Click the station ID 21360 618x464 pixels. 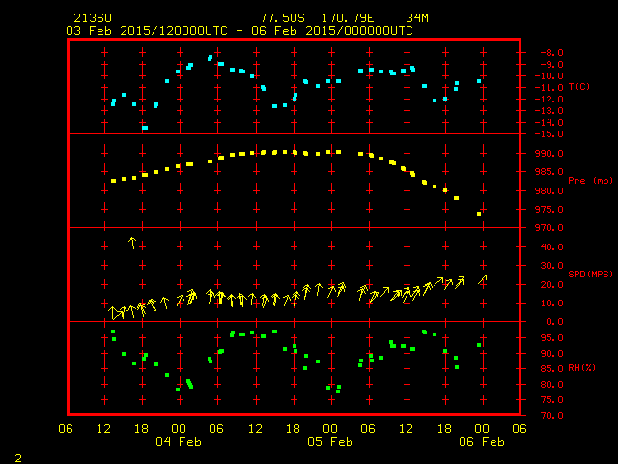pos(92,18)
